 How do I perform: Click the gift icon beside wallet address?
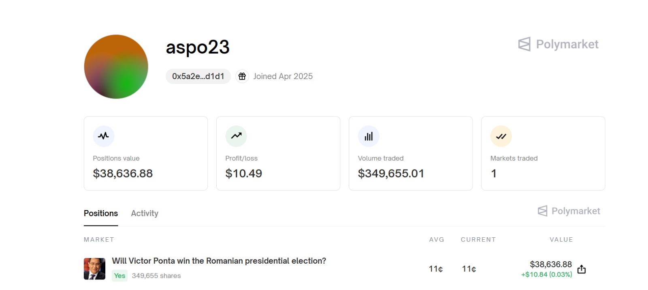pyautogui.click(x=242, y=76)
